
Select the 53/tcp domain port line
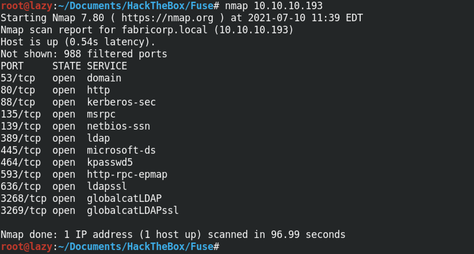click(x=61, y=78)
